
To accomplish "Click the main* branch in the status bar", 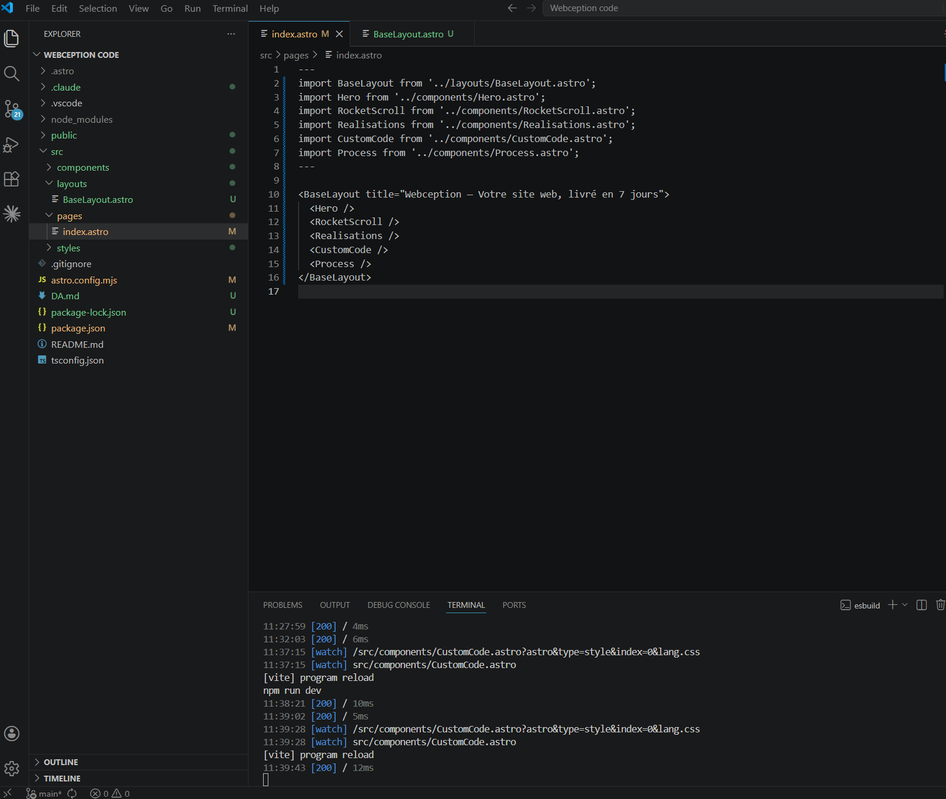I will pos(47,794).
